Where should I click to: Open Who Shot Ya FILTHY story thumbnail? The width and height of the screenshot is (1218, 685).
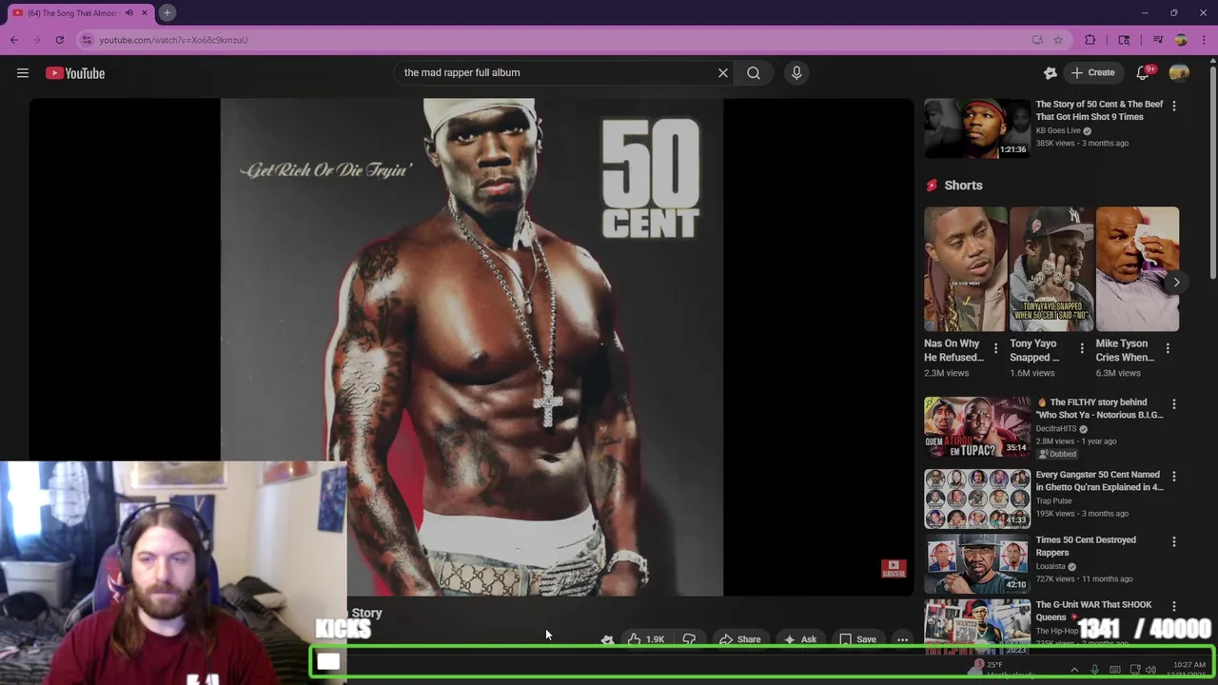(976, 426)
